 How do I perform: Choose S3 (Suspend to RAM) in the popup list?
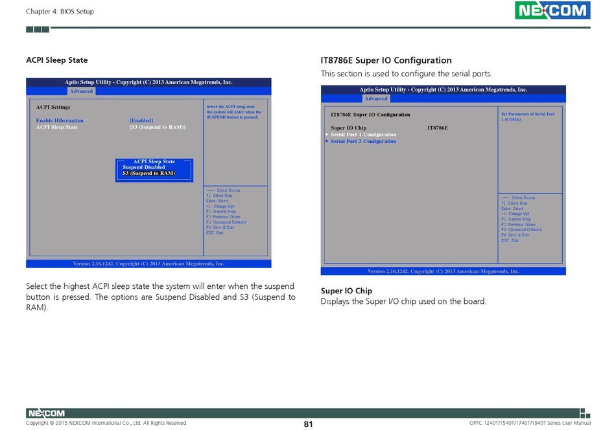pos(149,174)
